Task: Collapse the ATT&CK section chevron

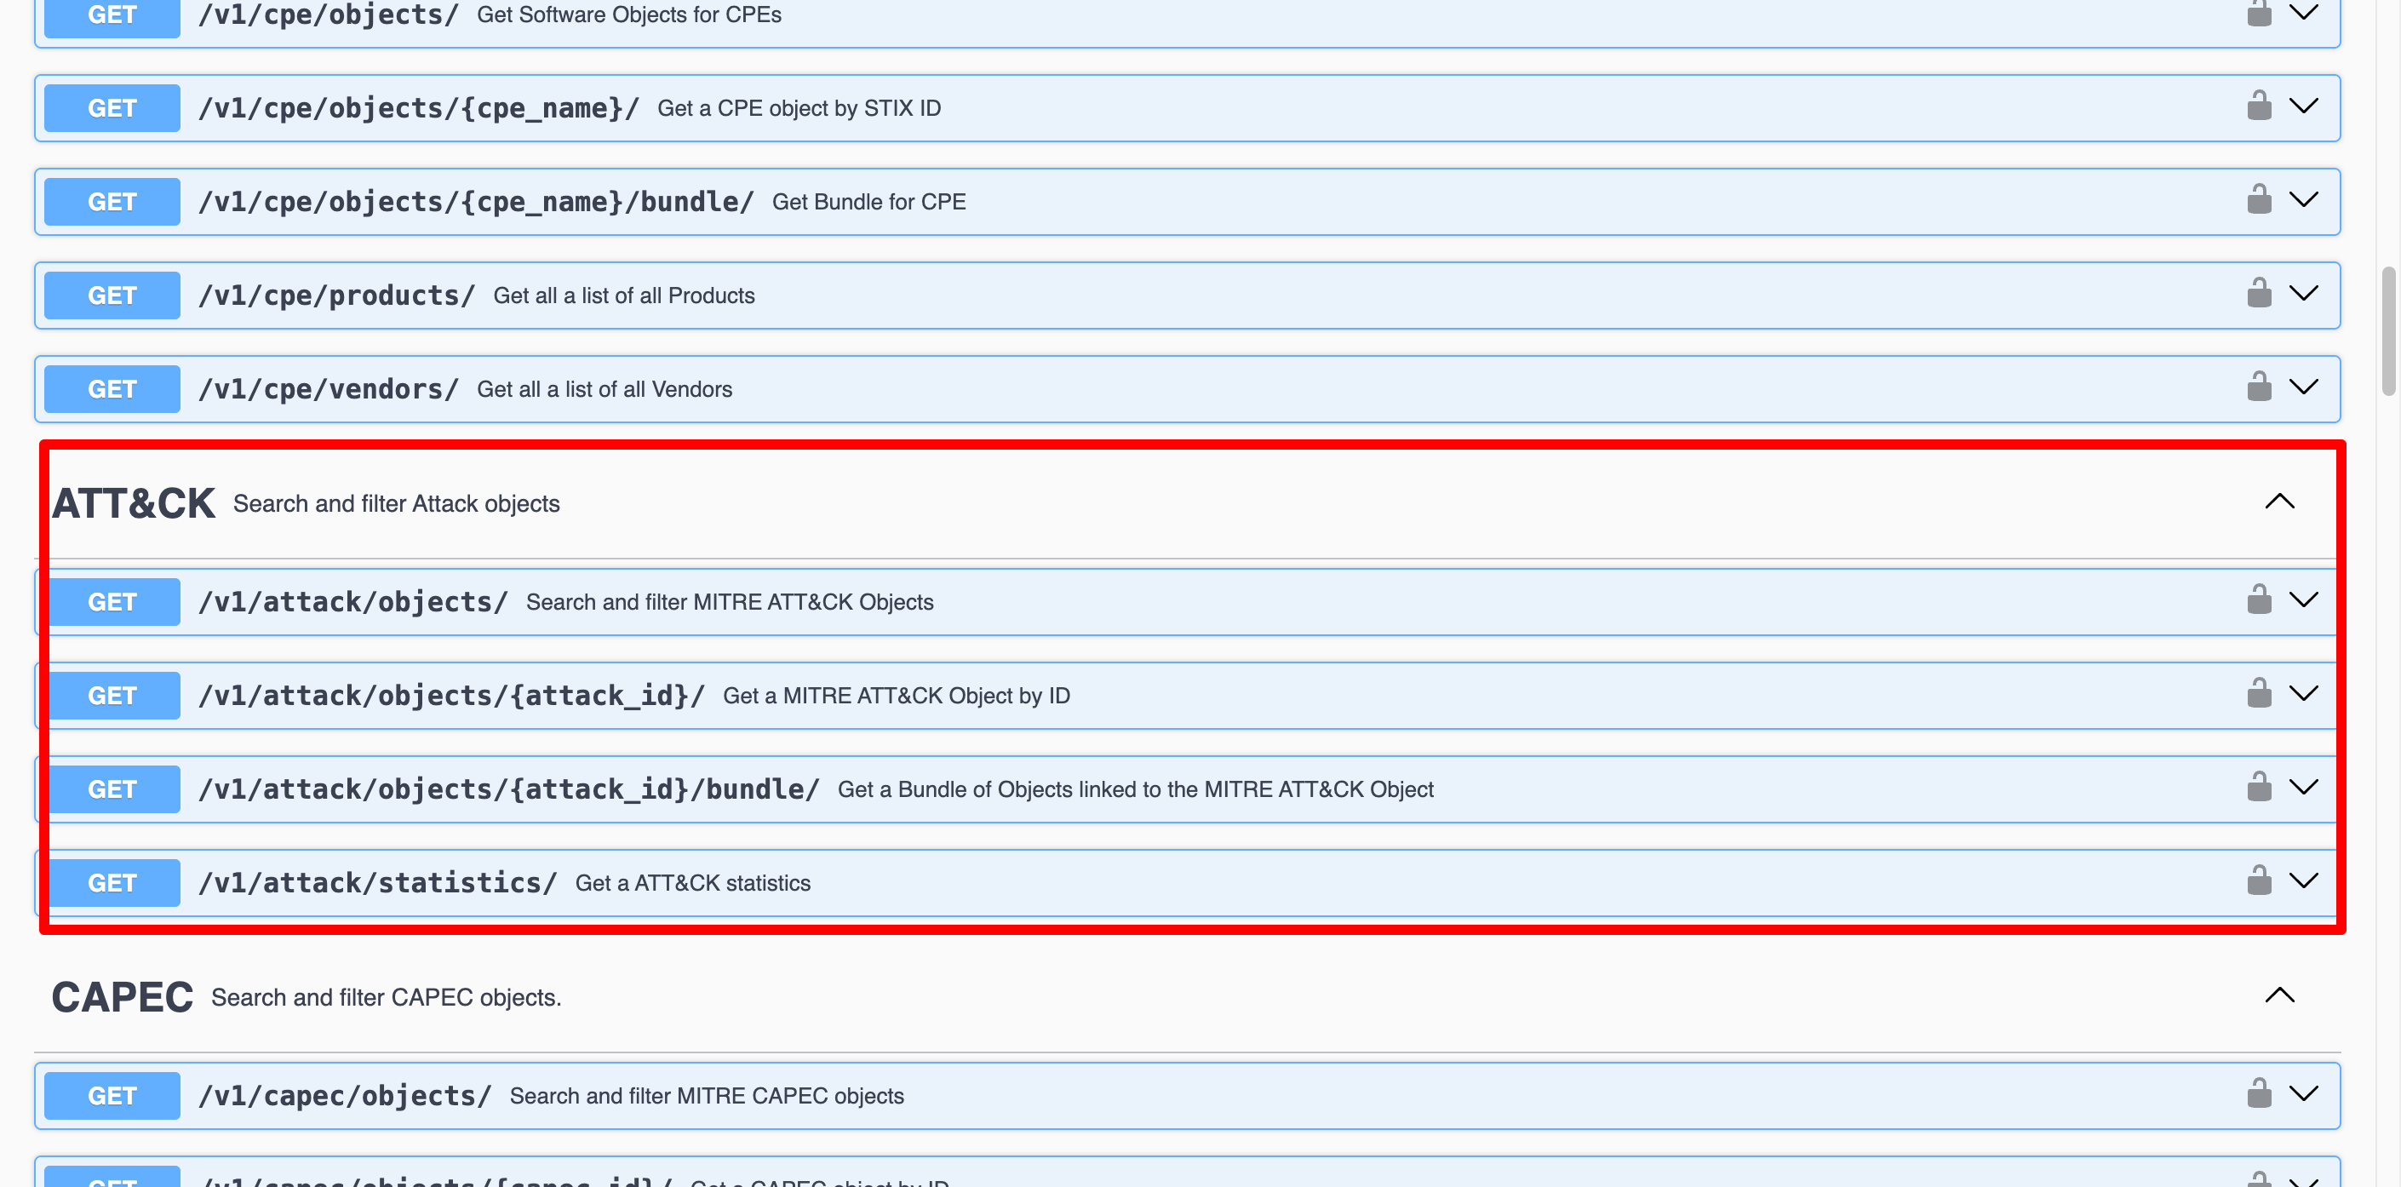Action: coord(2279,502)
